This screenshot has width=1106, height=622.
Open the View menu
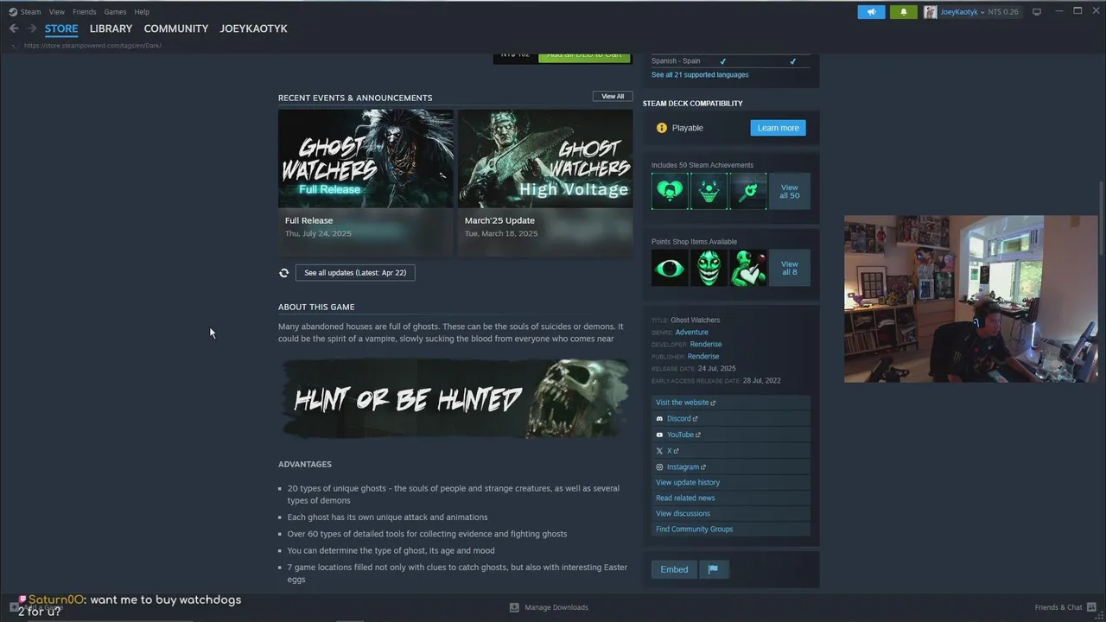coord(57,12)
